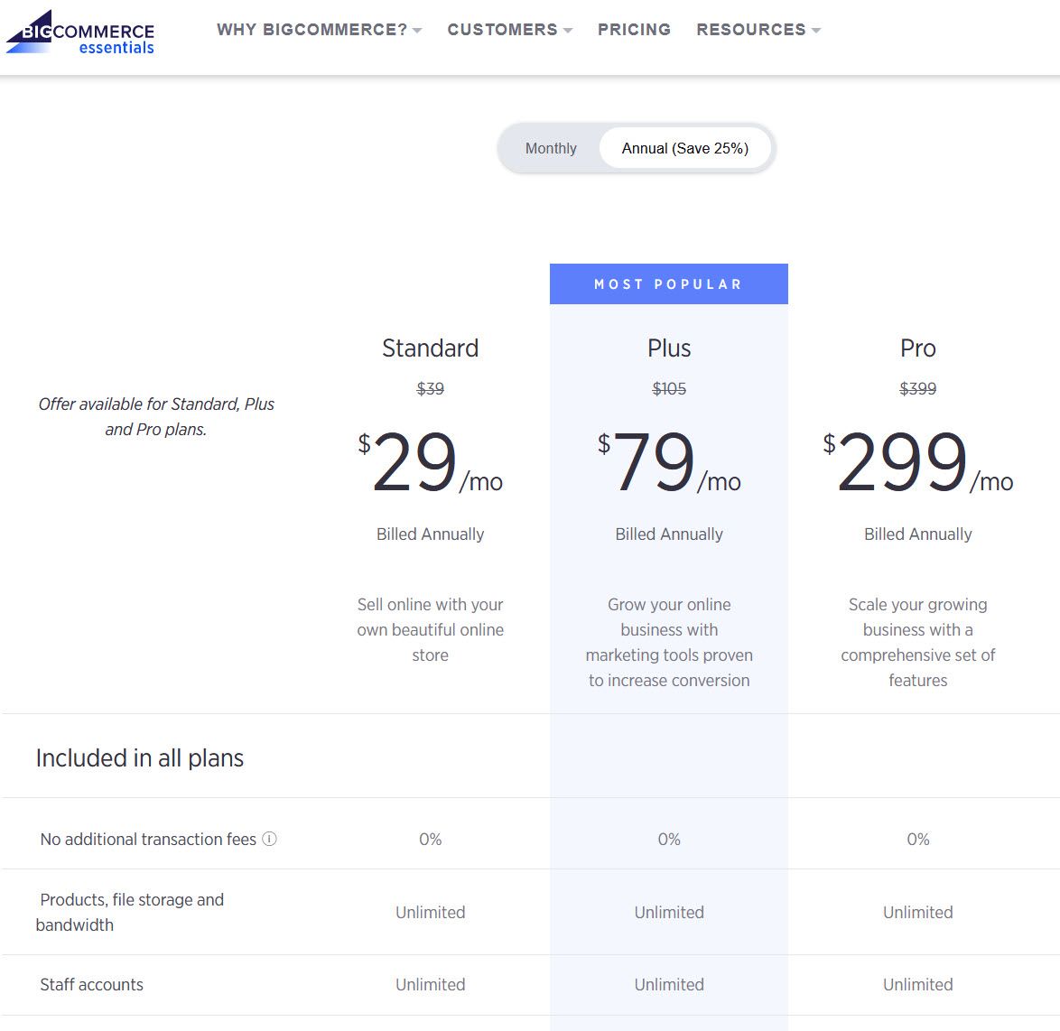The height and width of the screenshot is (1031, 1060).
Task: Click 'Products, file storage and bandwidth' label
Action: pyautogui.click(x=130, y=912)
